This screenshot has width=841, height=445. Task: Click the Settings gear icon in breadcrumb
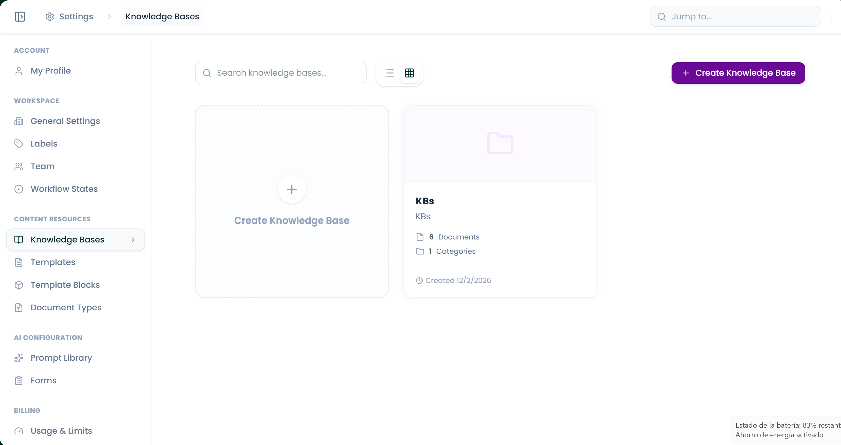tap(50, 16)
